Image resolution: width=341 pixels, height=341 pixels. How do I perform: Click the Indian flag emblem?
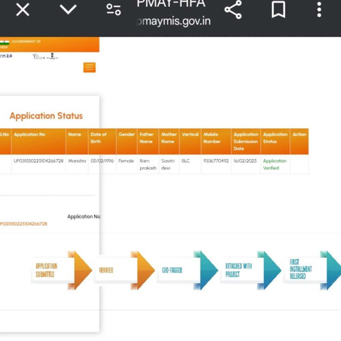point(4,42)
